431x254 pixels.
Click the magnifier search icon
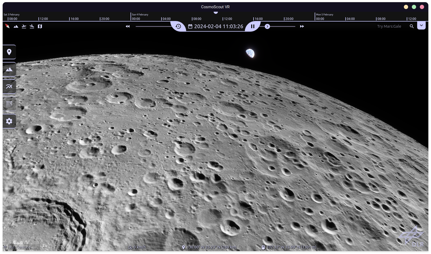click(x=412, y=26)
